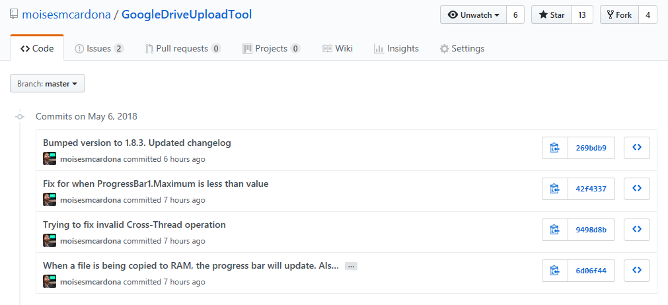The width and height of the screenshot is (668, 305).
Task: Browse repository at commit 269bdb9
Action: coord(637,148)
